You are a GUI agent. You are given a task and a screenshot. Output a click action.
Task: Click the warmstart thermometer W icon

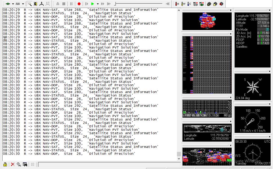[183, 4]
